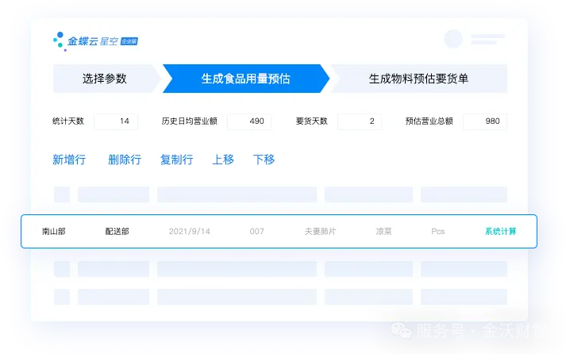Duplicate the row using 复制行
The height and width of the screenshot is (354, 566).
point(176,160)
